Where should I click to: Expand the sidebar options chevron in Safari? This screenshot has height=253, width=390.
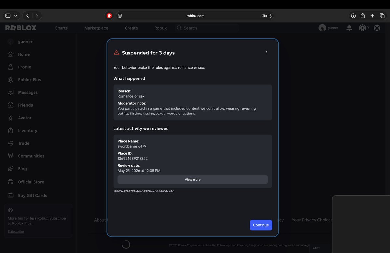click(15, 16)
